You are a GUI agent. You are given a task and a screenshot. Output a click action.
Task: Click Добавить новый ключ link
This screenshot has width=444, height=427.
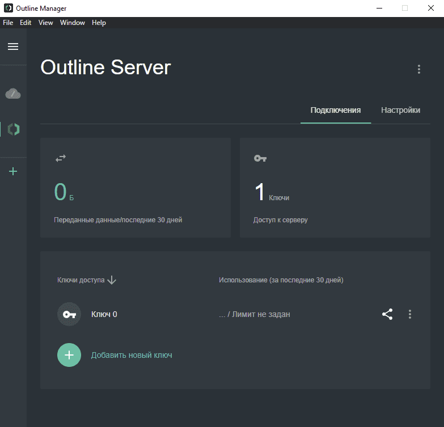[x=132, y=355]
